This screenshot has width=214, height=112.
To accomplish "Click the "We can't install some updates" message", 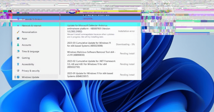I will [x=91, y=36].
